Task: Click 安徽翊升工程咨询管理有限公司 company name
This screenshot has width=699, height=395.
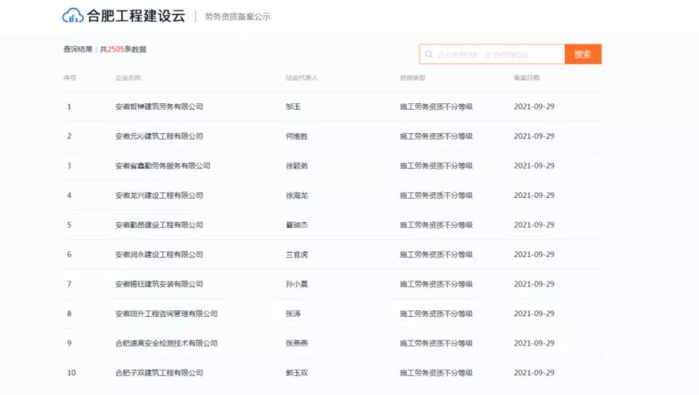Action: pyautogui.click(x=166, y=314)
